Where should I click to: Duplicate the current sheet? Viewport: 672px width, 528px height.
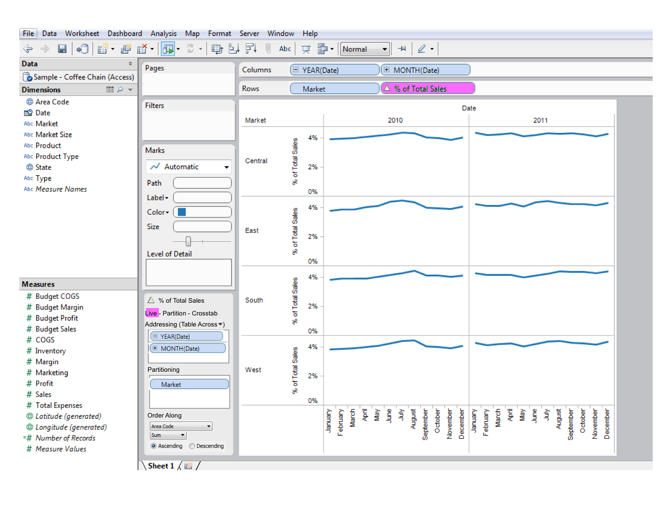pos(125,48)
